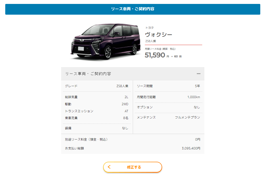The image size is (265, 179).
Task: Click the 乗車定員 8名 row
Action: pyautogui.click(x=97, y=118)
